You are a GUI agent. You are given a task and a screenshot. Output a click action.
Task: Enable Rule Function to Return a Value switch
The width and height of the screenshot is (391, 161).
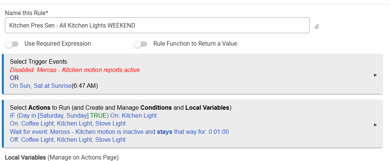[x=140, y=44]
